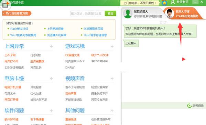Click the 正在输入 typing bubble
This screenshot has height=125, width=206.
(131, 43)
